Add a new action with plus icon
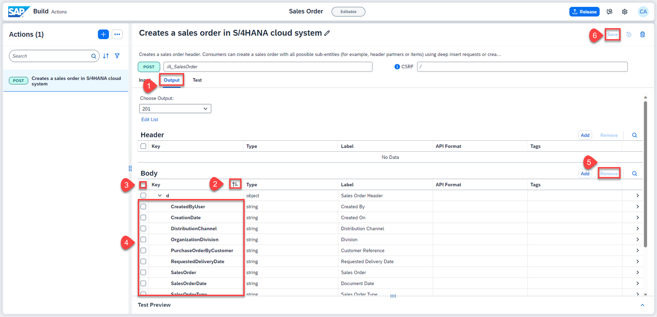This screenshot has height=317, width=657. pos(103,34)
